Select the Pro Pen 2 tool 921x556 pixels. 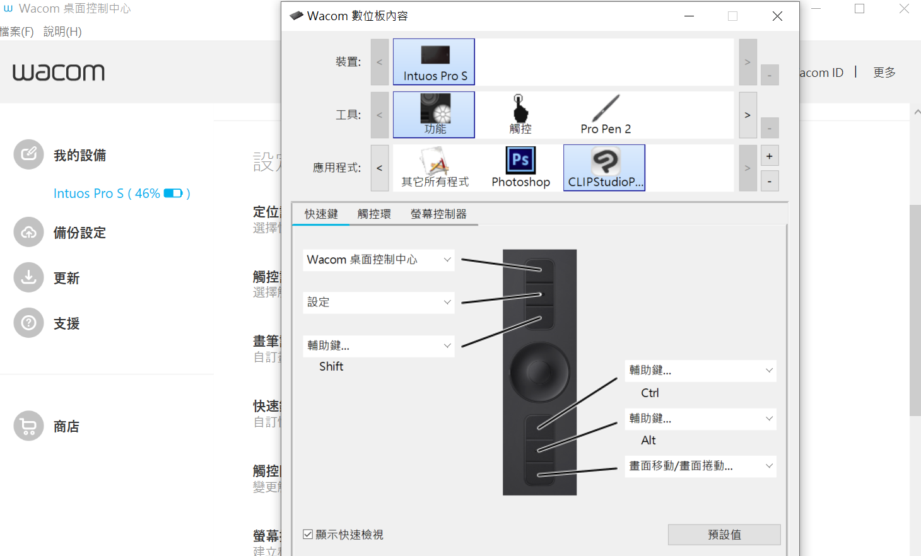tap(606, 115)
